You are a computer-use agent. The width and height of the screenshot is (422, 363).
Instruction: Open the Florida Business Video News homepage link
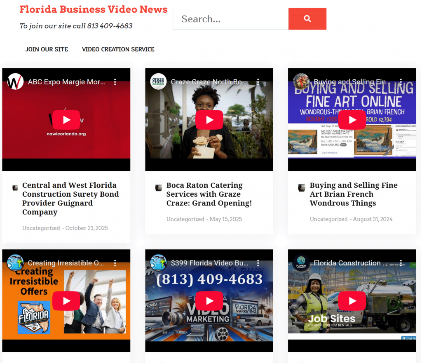click(94, 9)
